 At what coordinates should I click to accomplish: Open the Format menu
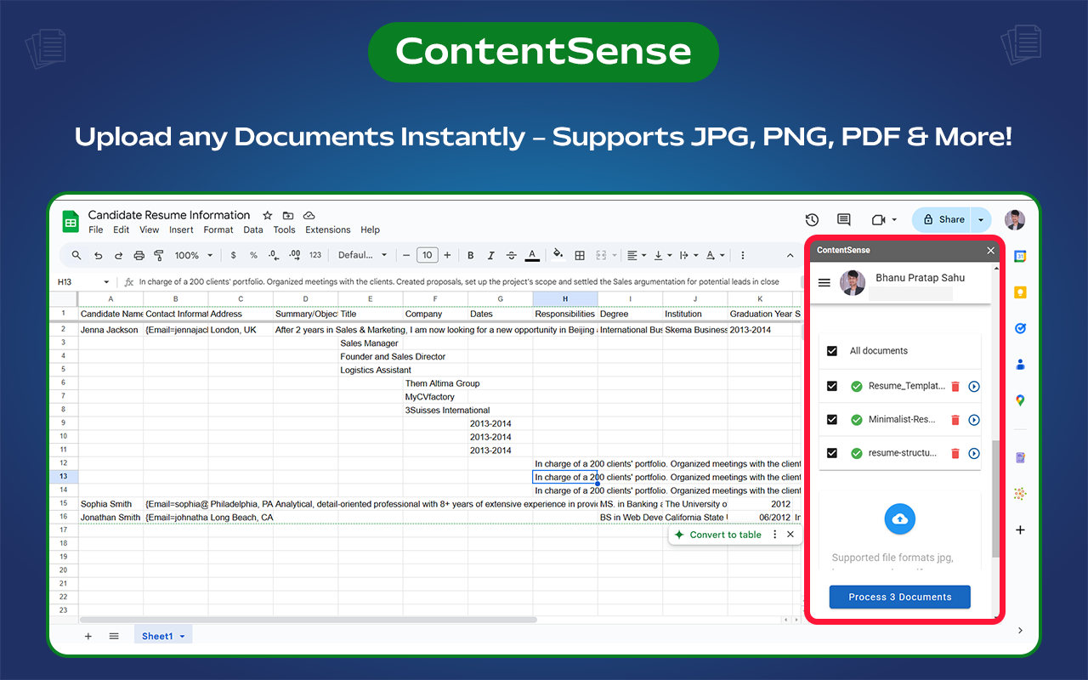point(218,229)
